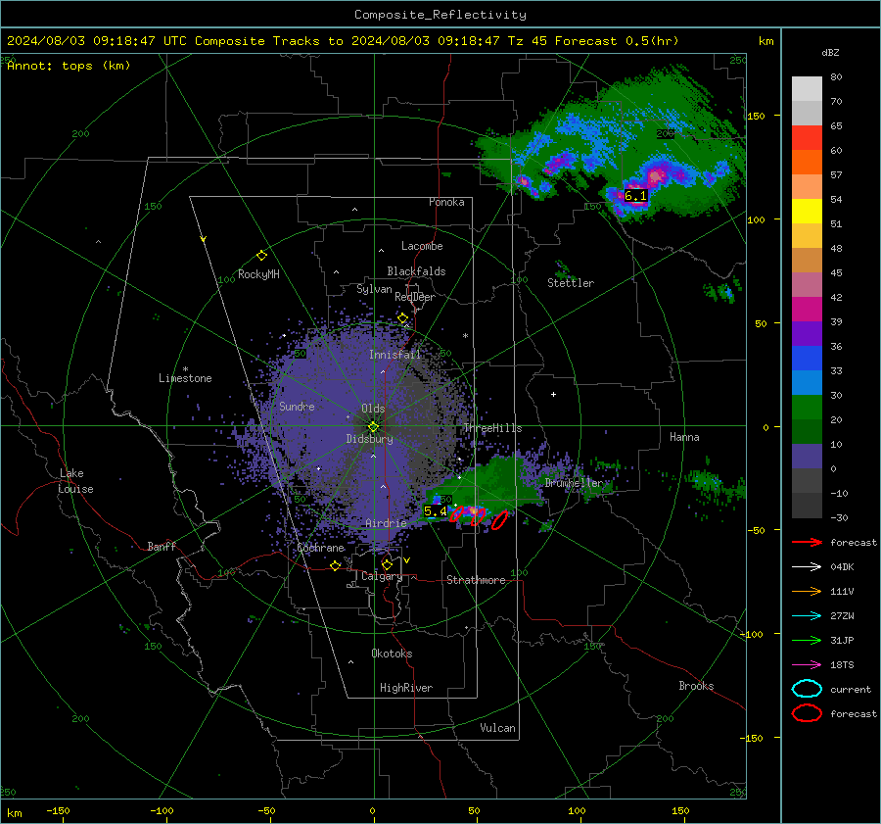Click the Okotoks city label
Viewport: 881px width, 824px height.
coord(392,654)
